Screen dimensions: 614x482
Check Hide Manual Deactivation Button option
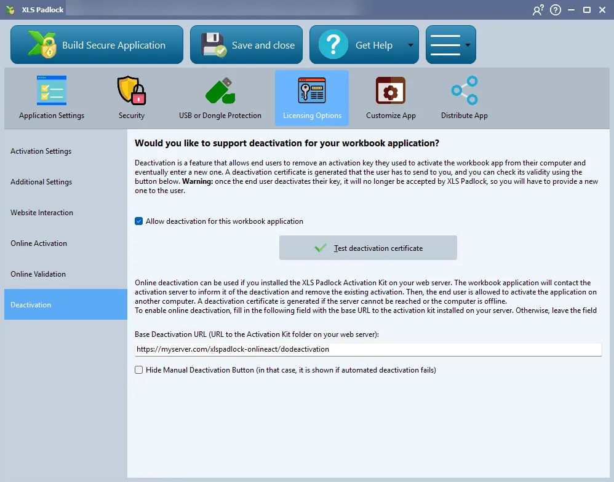coord(138,370)
